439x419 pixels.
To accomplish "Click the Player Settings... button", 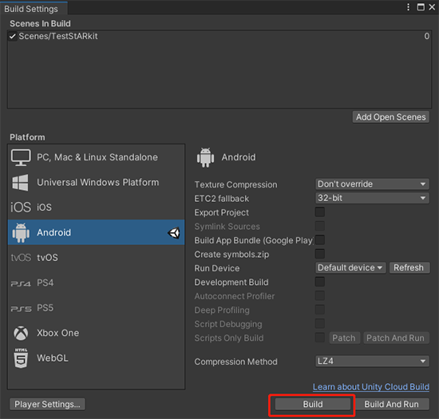I will 47,404.
